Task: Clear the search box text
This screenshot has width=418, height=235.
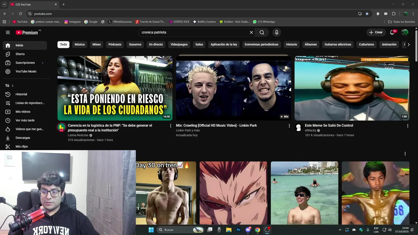Action: click(x=251, y=32)
